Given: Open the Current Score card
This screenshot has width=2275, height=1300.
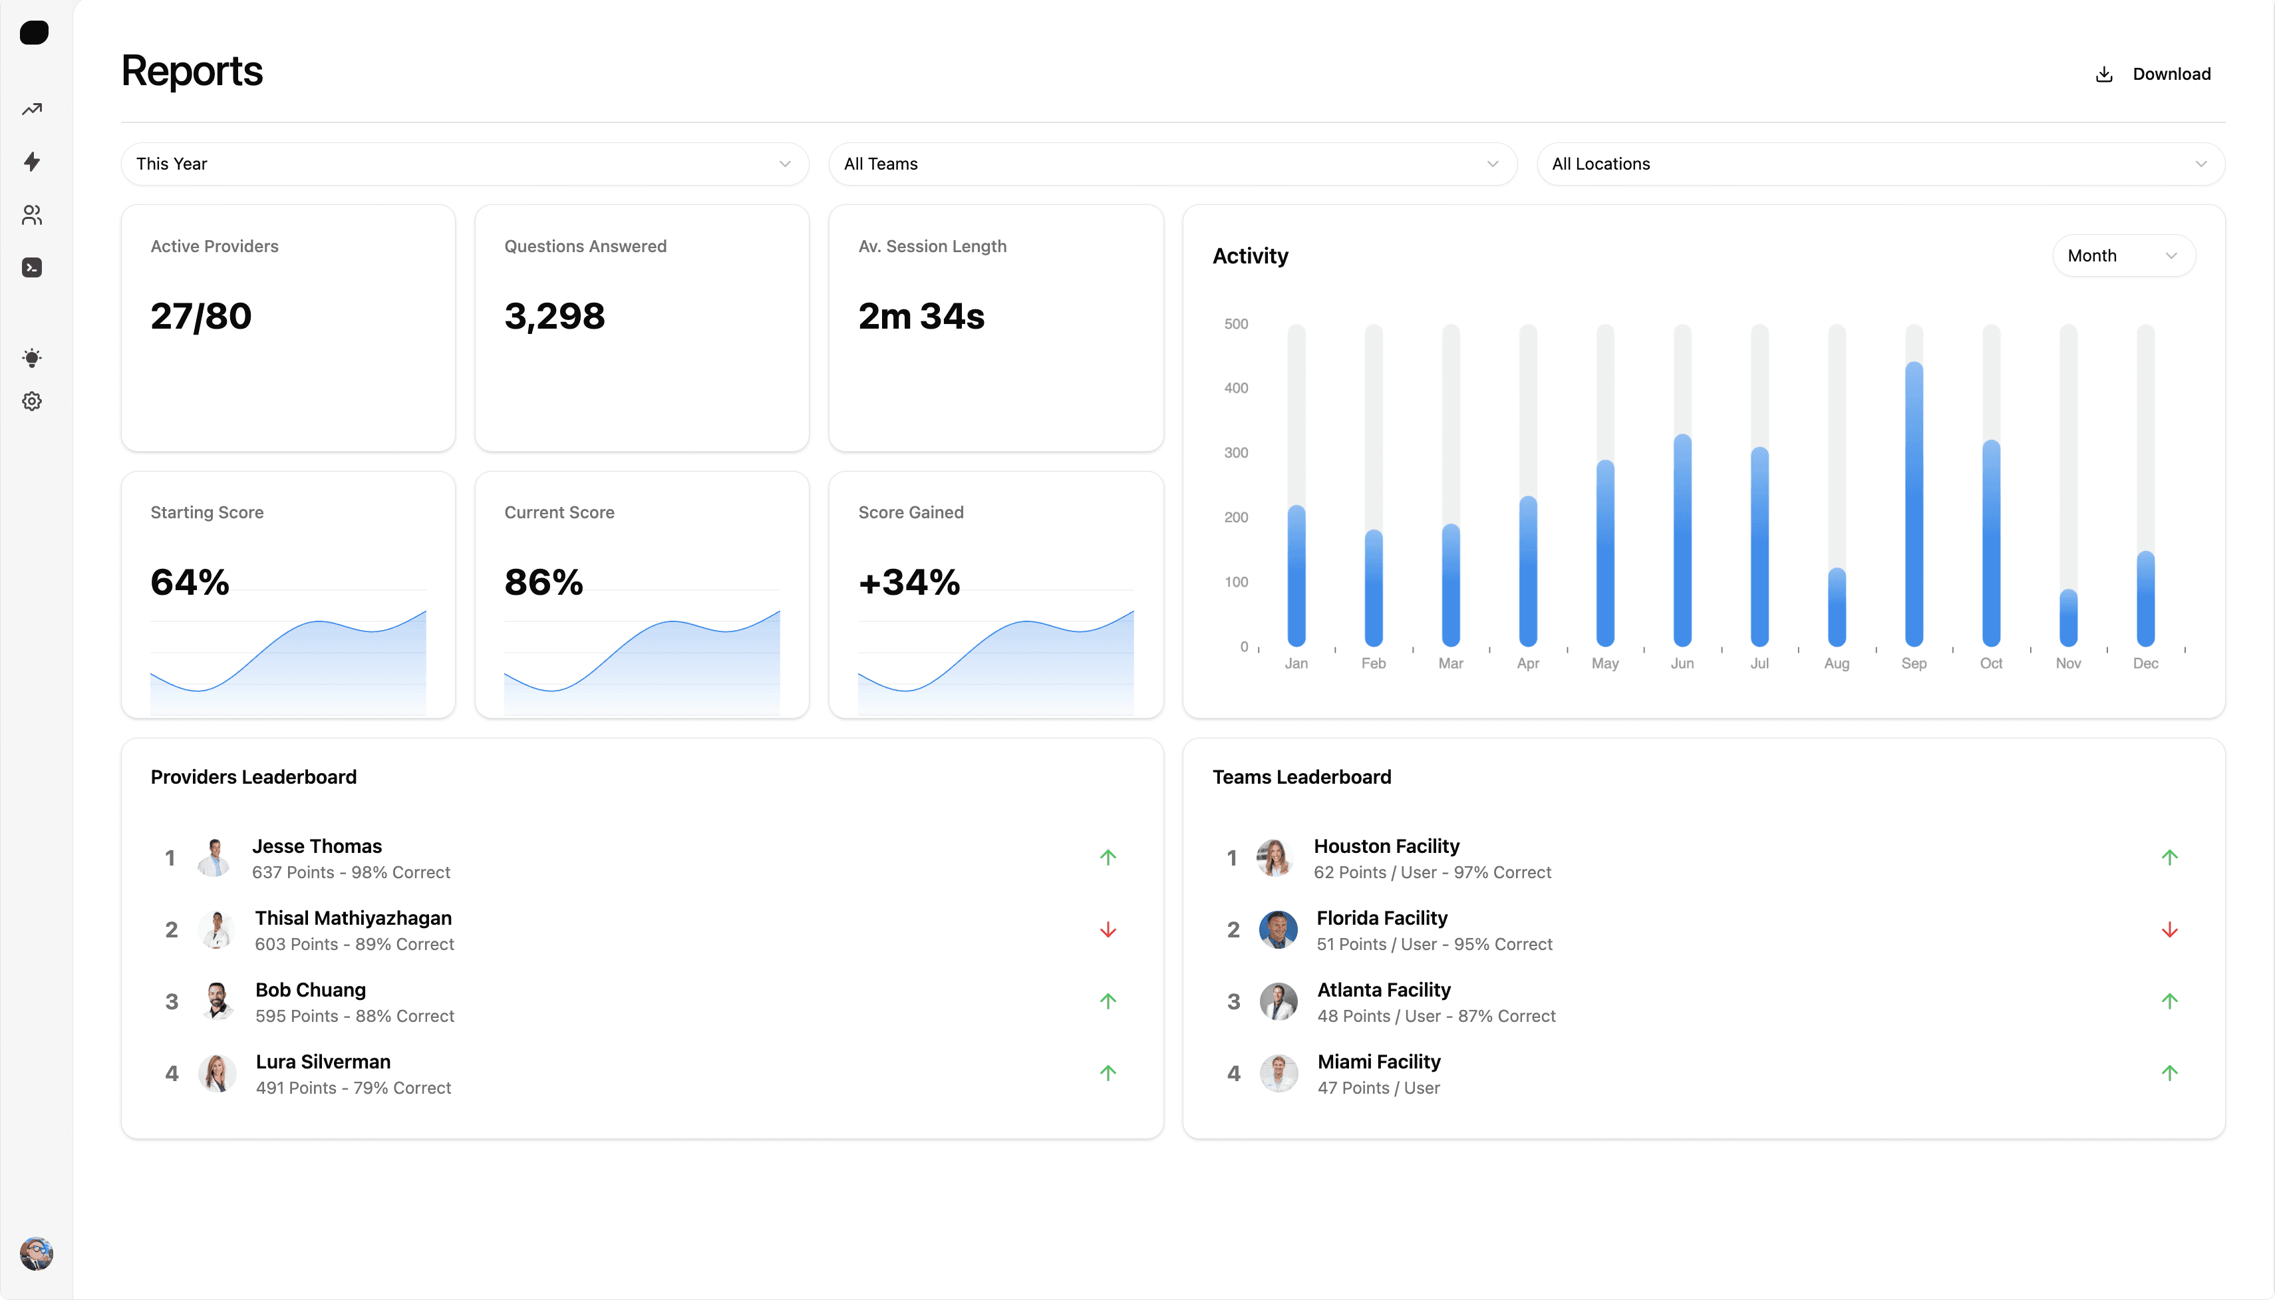Looking at the screenshot, I should [x=642, y=595].
